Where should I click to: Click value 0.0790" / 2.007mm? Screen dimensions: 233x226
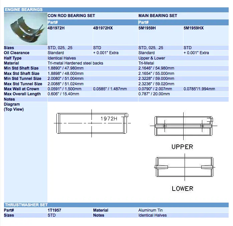(155, 89)
